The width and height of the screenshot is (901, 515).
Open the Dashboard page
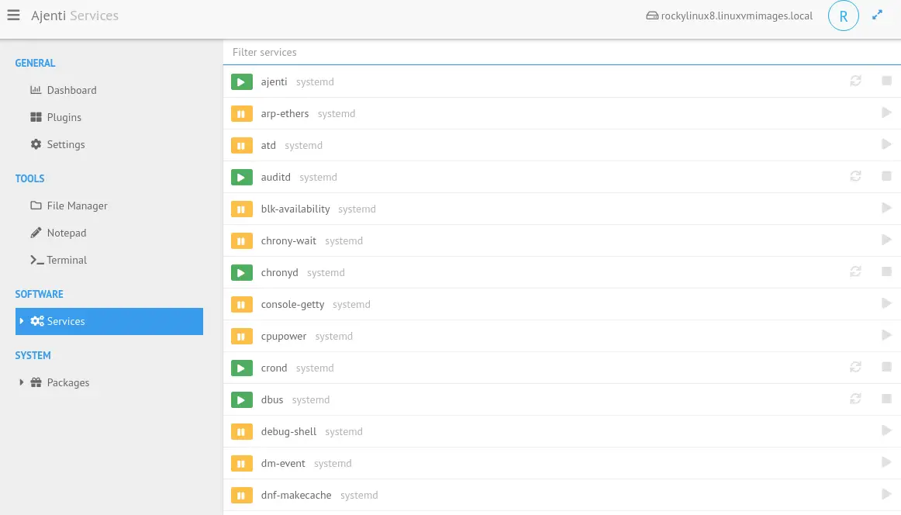(71, 90)
